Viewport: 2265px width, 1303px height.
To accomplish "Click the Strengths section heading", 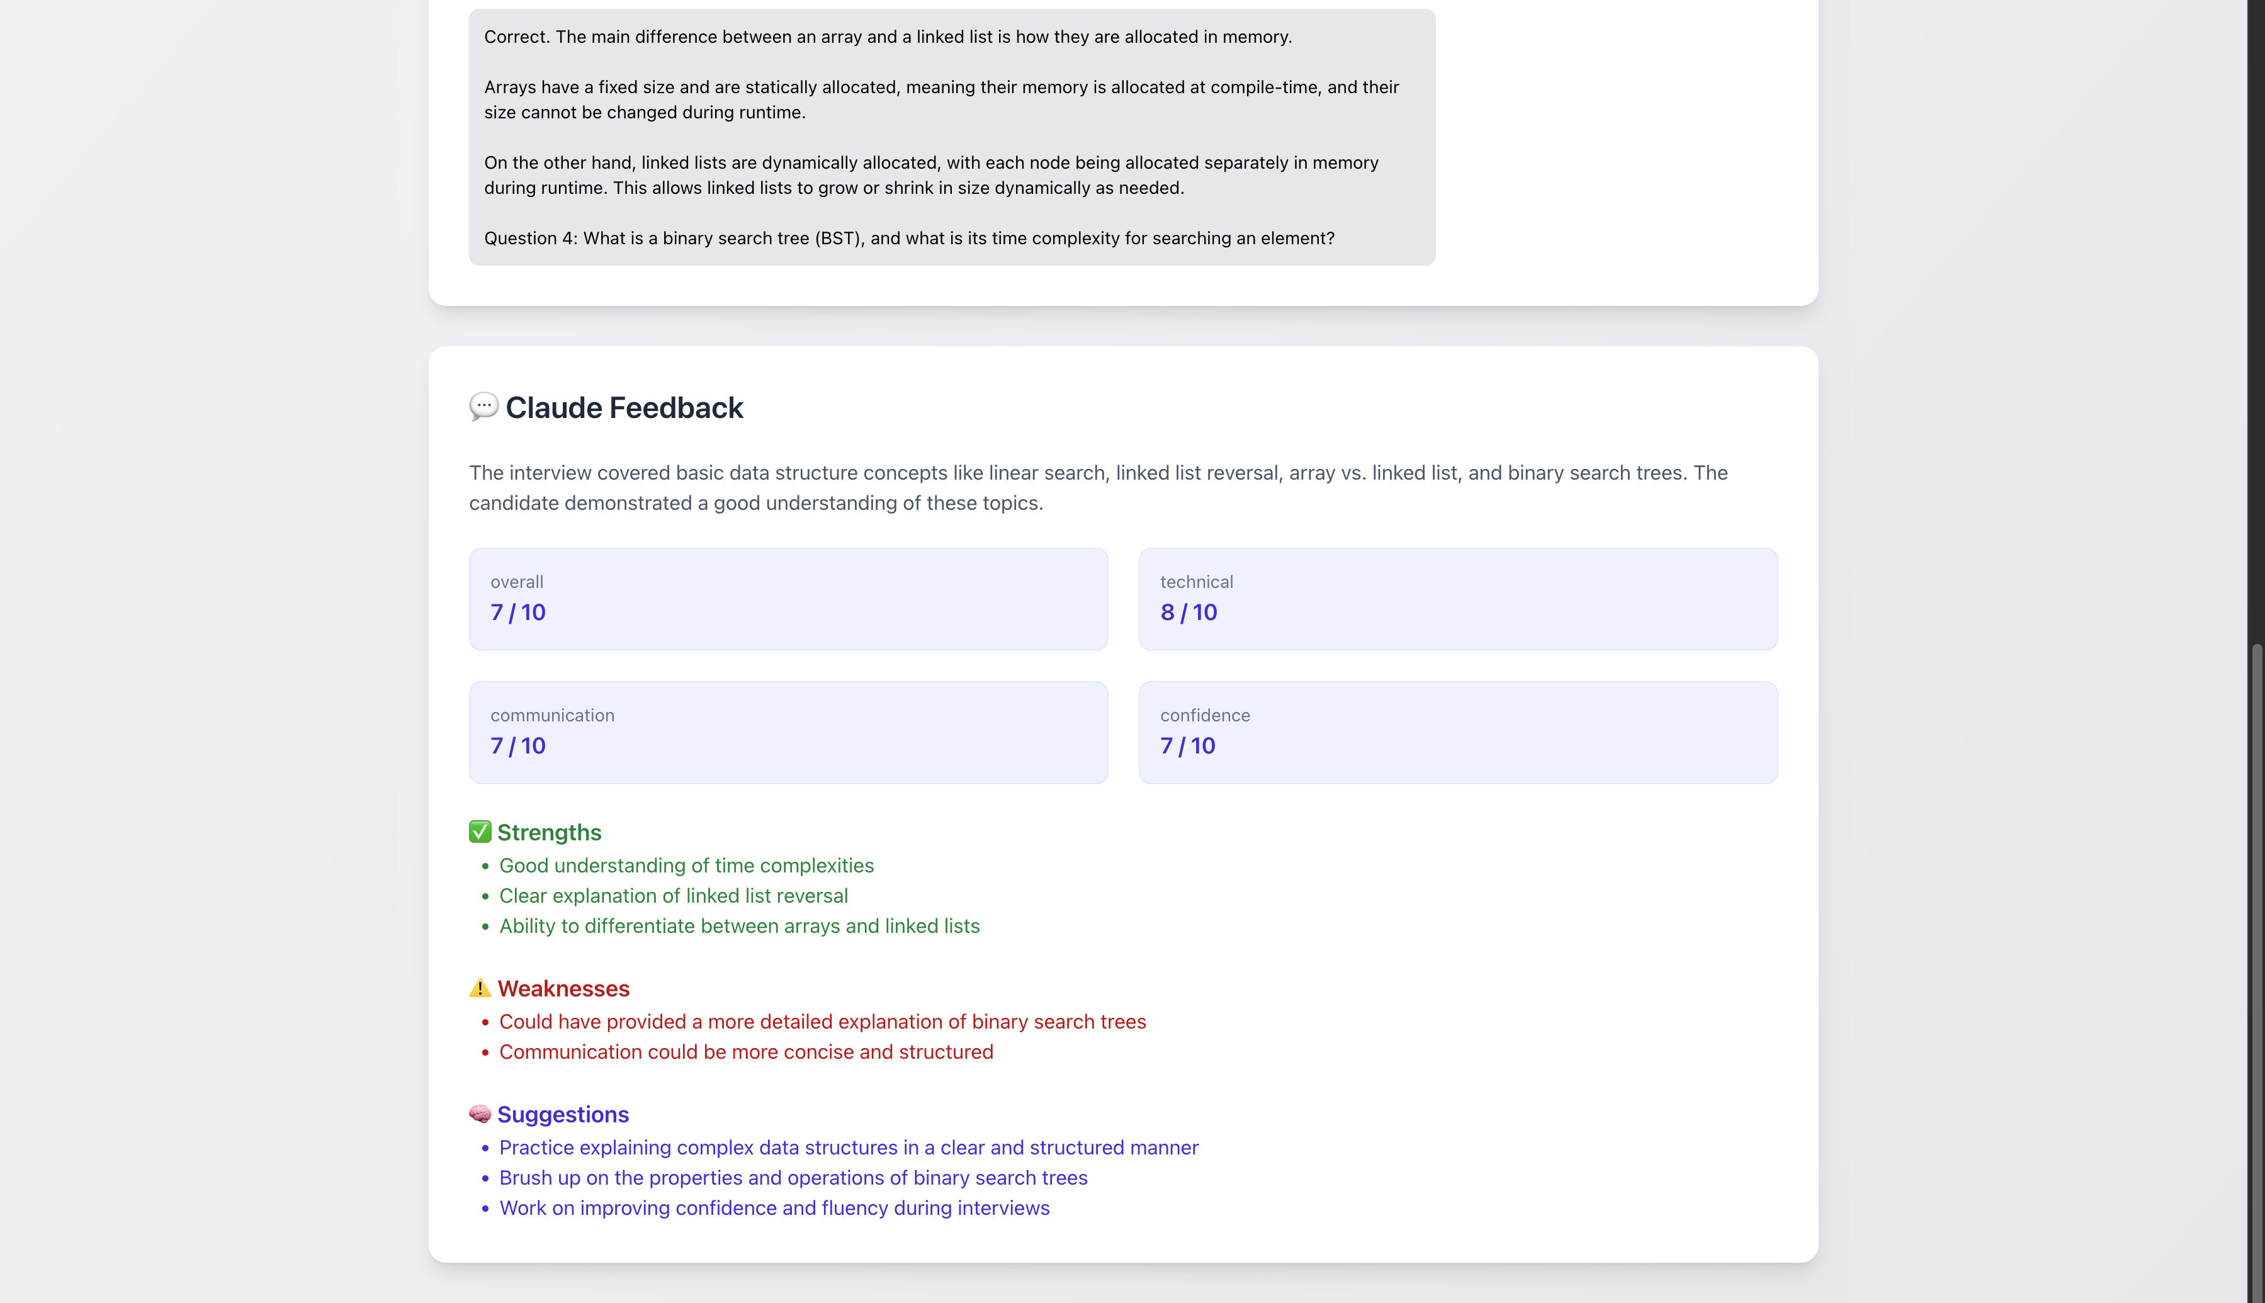I will click(548, 832).
